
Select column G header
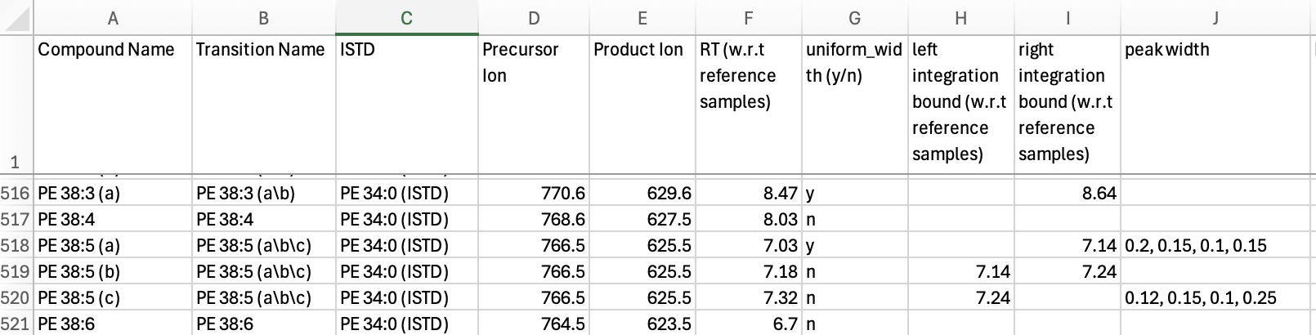855,17
